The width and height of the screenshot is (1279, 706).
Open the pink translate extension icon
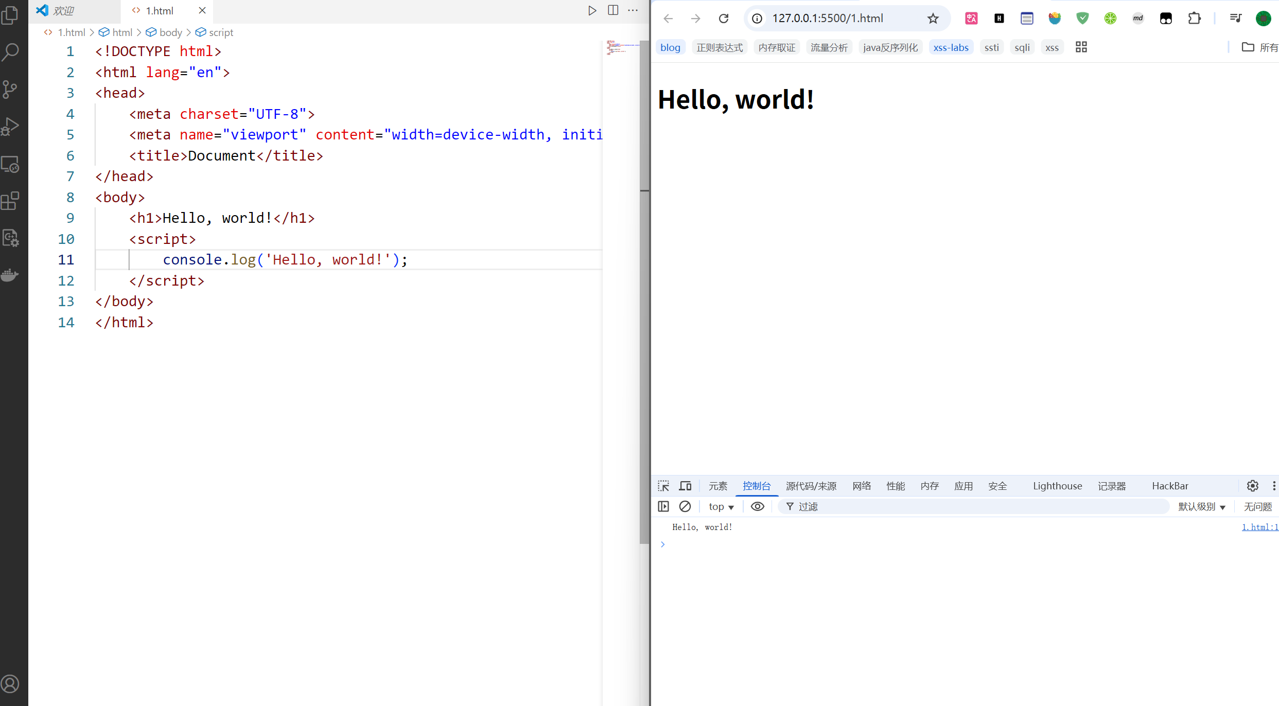pos(971,19)
